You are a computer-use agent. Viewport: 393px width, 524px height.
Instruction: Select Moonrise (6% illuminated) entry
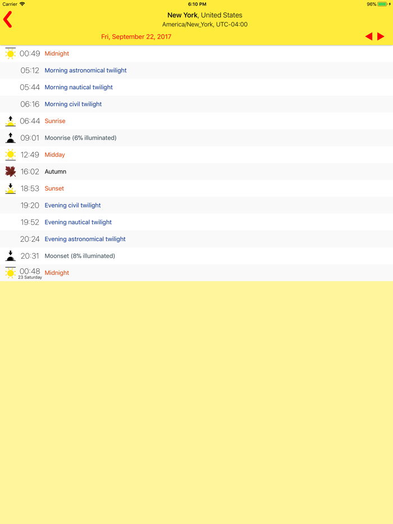click(x=196, y=137)
